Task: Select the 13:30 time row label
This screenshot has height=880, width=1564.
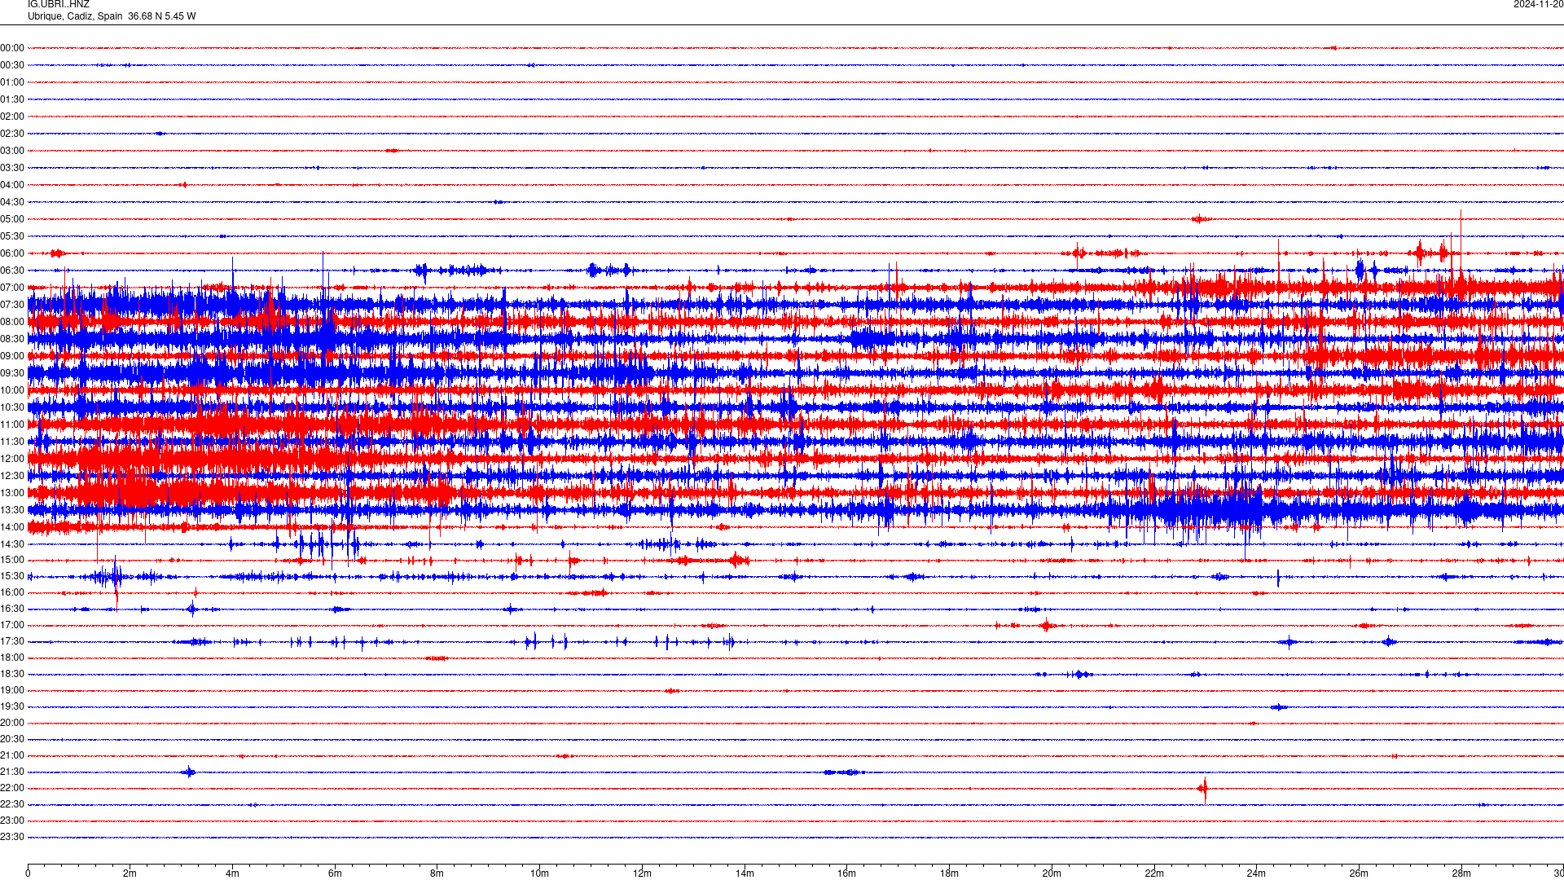Action: tap(12, 510)
